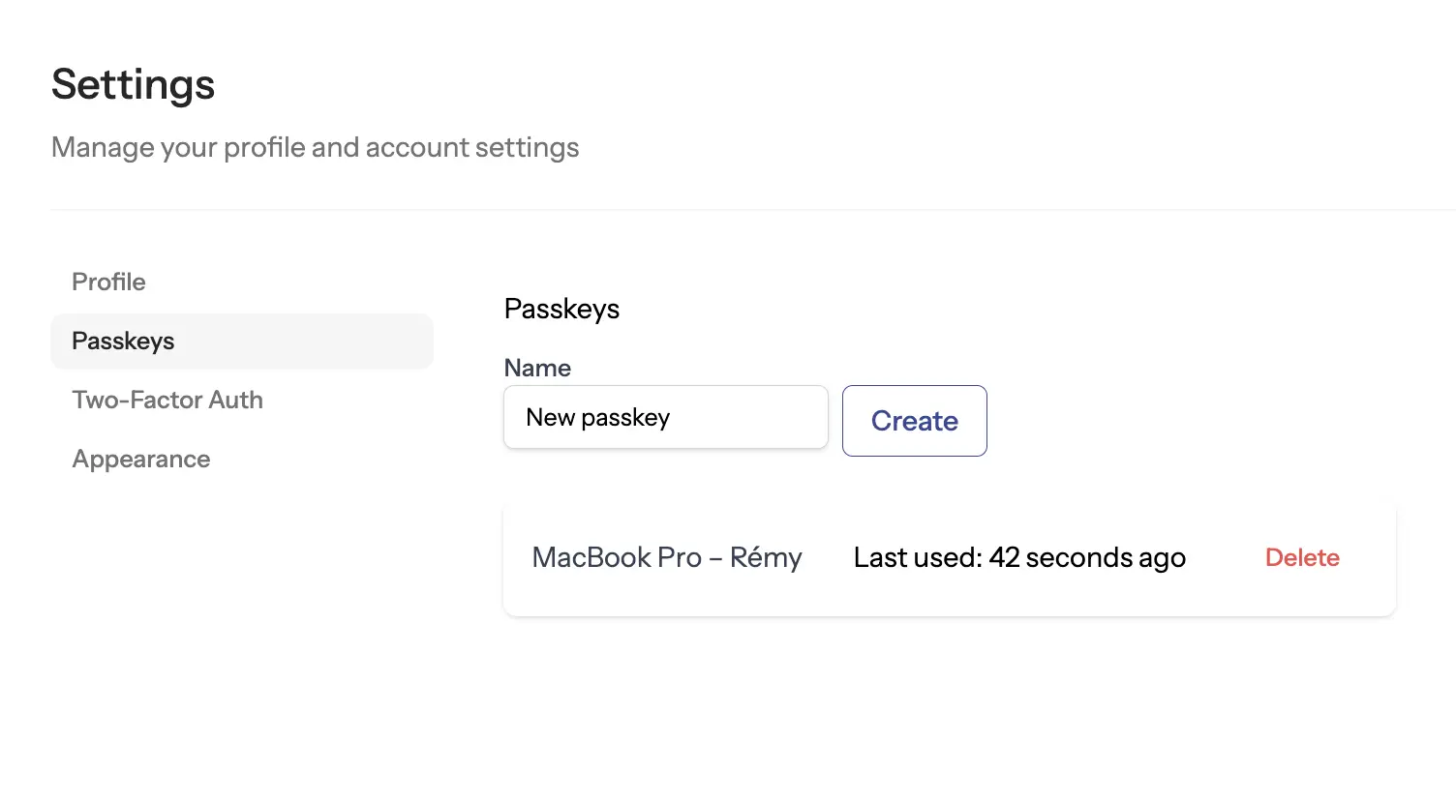Select the passkey named MacBook Pro – Rémy
This screenshot has width=1456, height=803.
666,557
